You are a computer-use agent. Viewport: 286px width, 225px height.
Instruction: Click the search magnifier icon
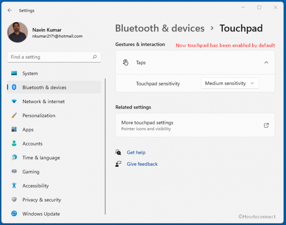pyautogui.click(x=94, y=57)
